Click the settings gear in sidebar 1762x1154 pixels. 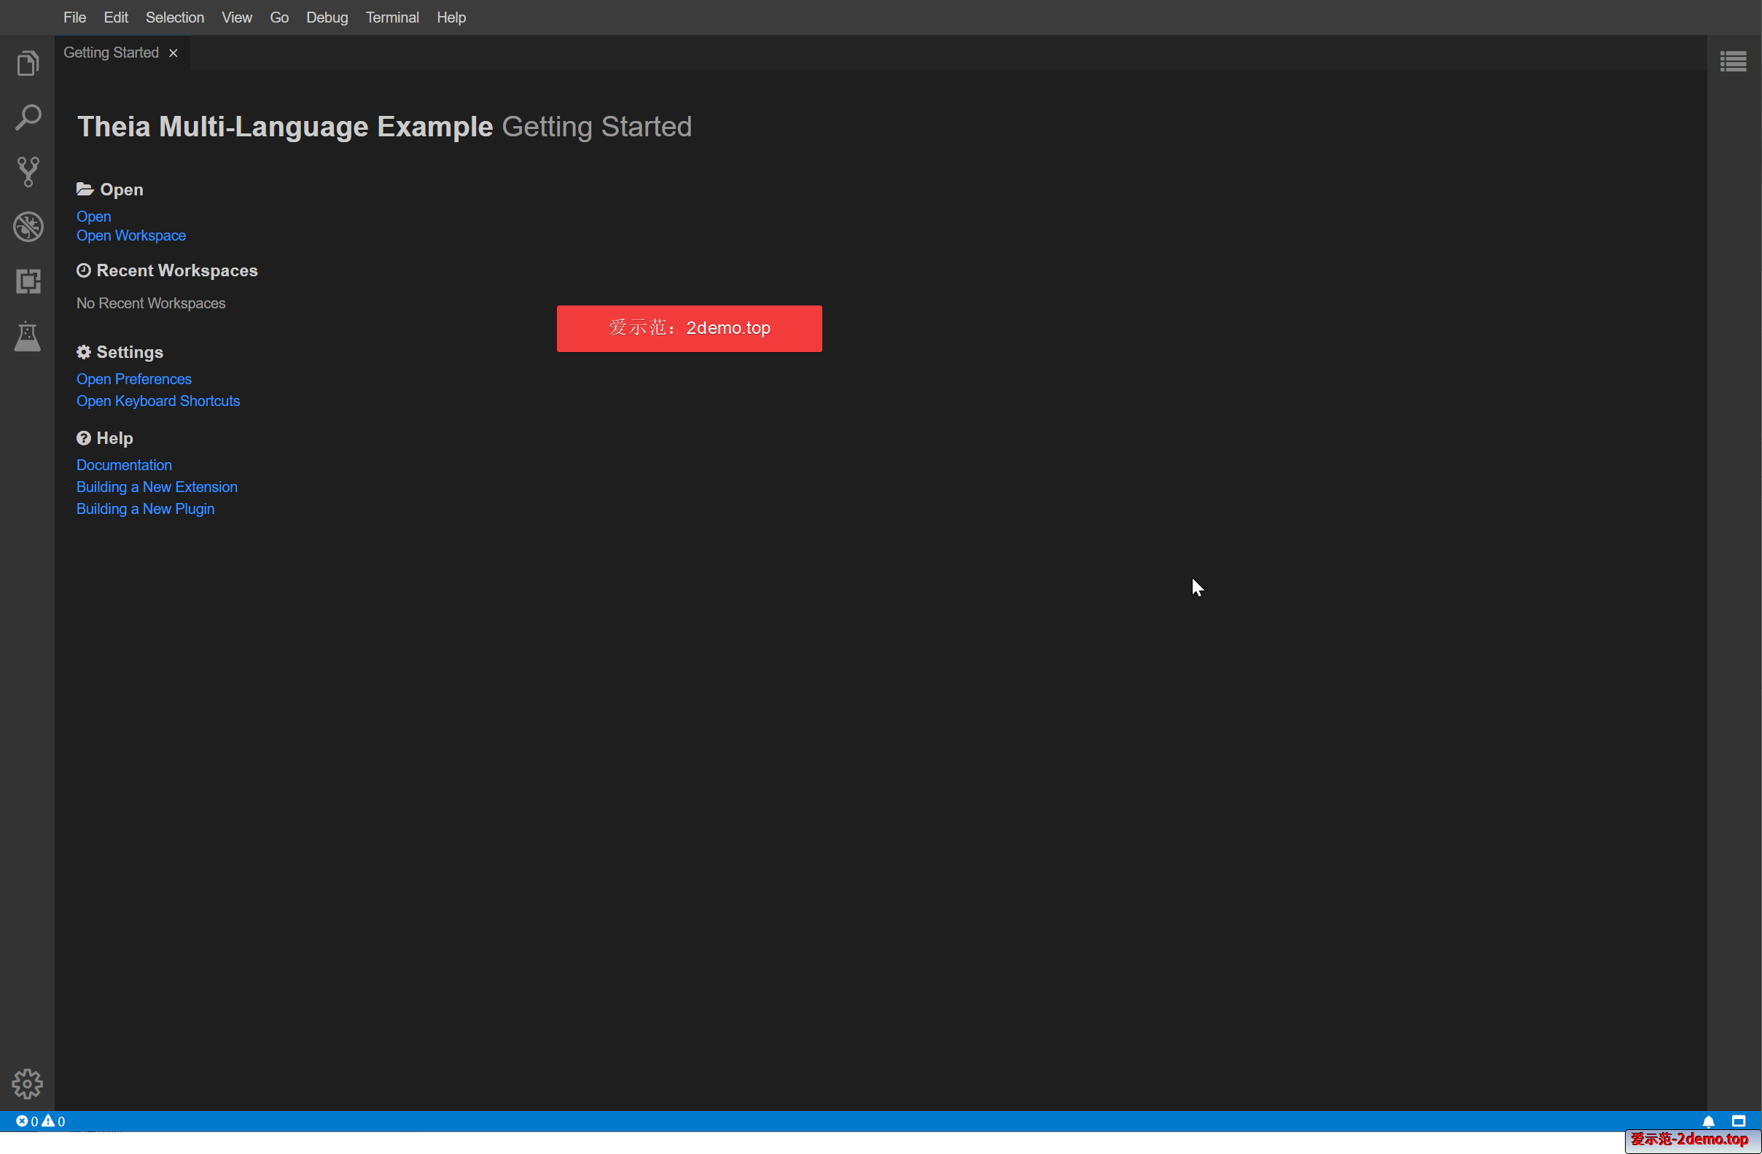tap(28, 1083)
